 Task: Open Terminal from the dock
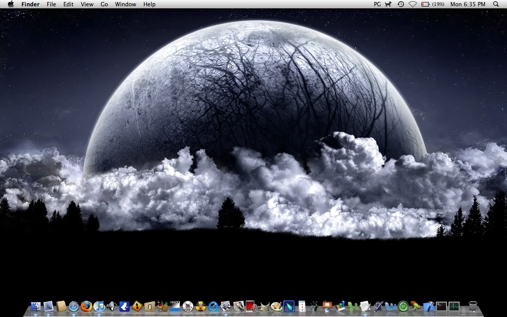pyautogui.click(x=441, y=306)
